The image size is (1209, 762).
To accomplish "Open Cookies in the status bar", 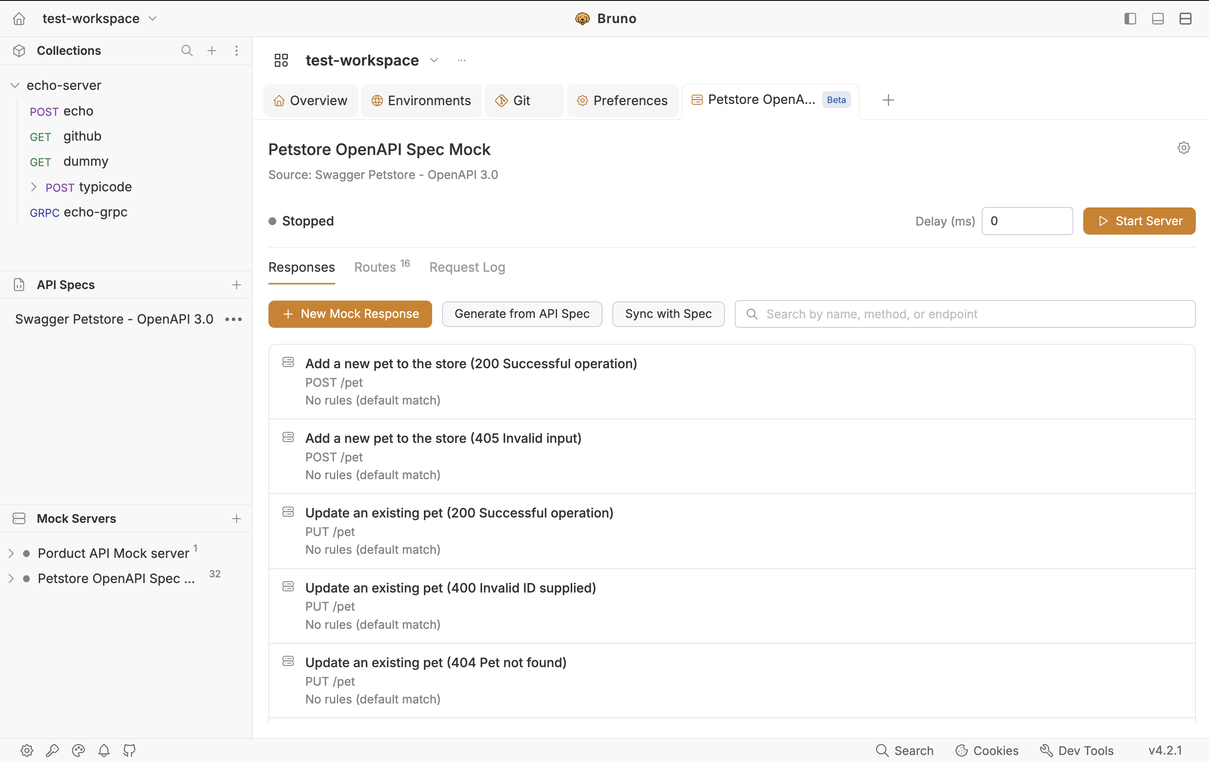I will [x=987, y=750].
